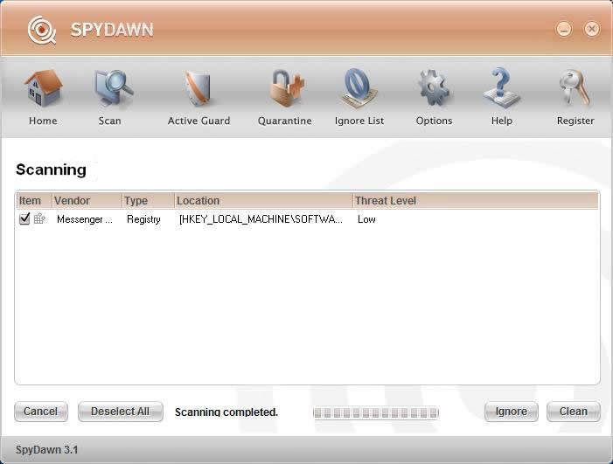The height and width of the screenshot is (464, 613).
Task: Click the Deselect All button
Action: [120, 412]
